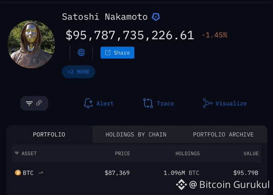The image size is (273, 195).
Task: Open the Visualize graph icon
Action: (x=208, y=103)
